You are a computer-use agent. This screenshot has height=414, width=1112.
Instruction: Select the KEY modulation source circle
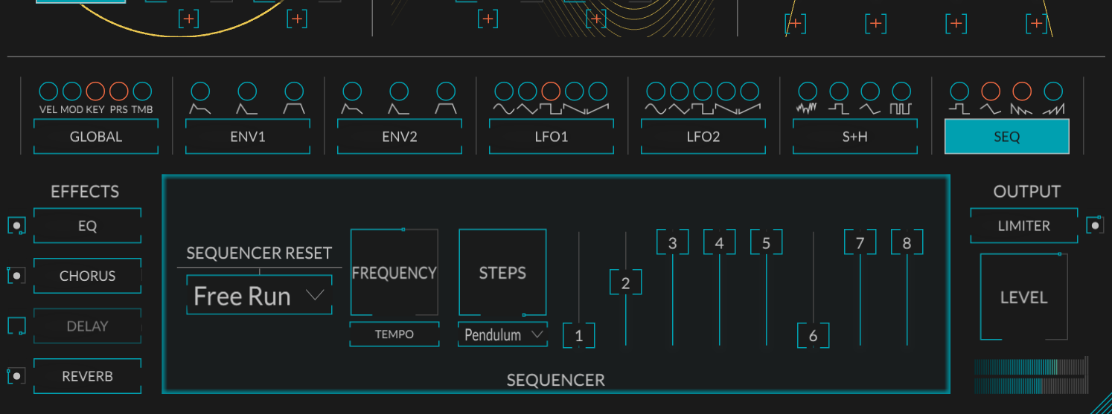coord(95,91)
